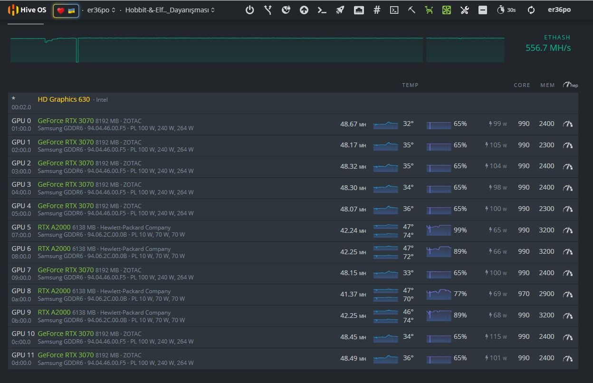
Task: Click the upgrade arrow-up circle icon
Action: tap(304, 10)
